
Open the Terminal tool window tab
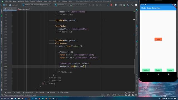point(51,92)
